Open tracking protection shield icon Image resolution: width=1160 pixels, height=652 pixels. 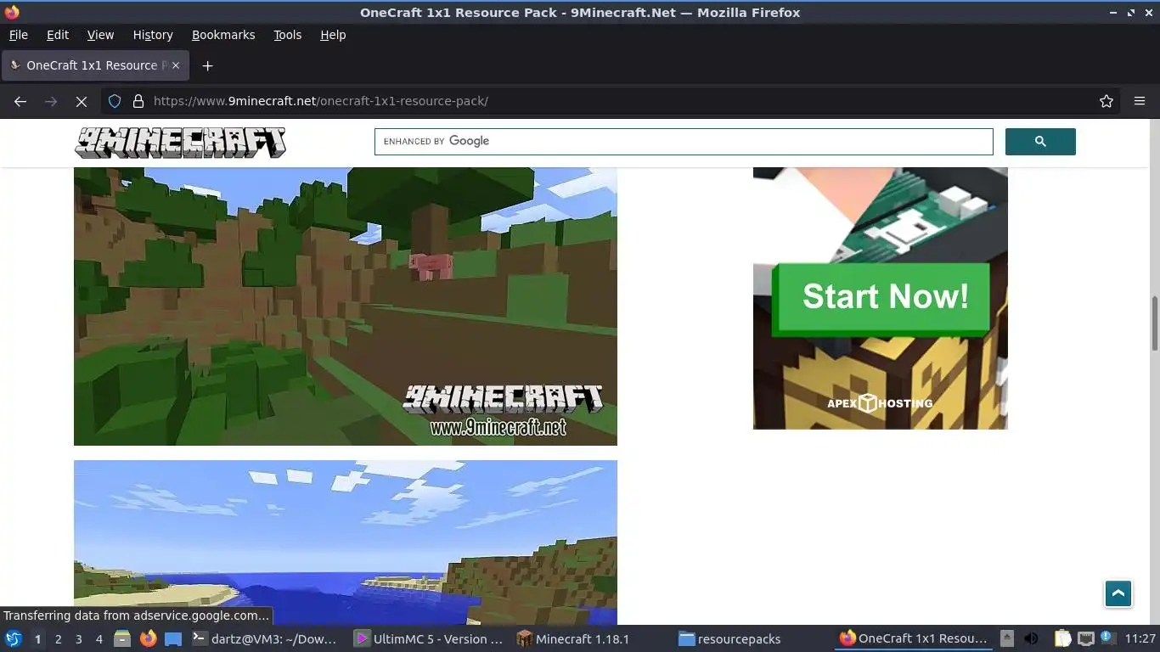tap(115, 101)
